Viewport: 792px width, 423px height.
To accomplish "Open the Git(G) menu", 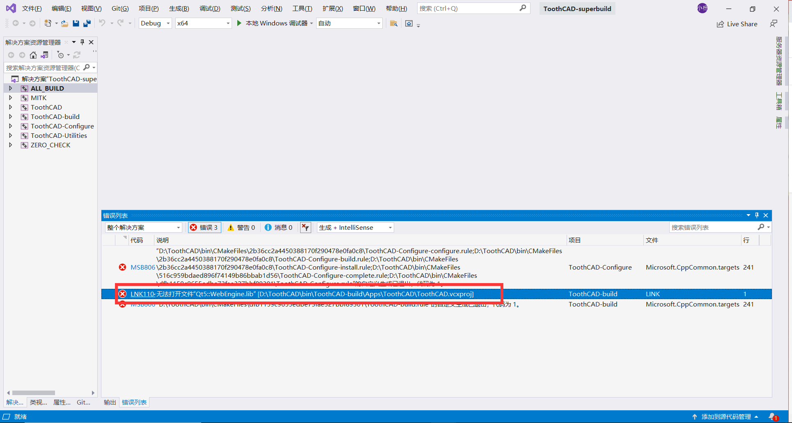I will tap(120, 9).
